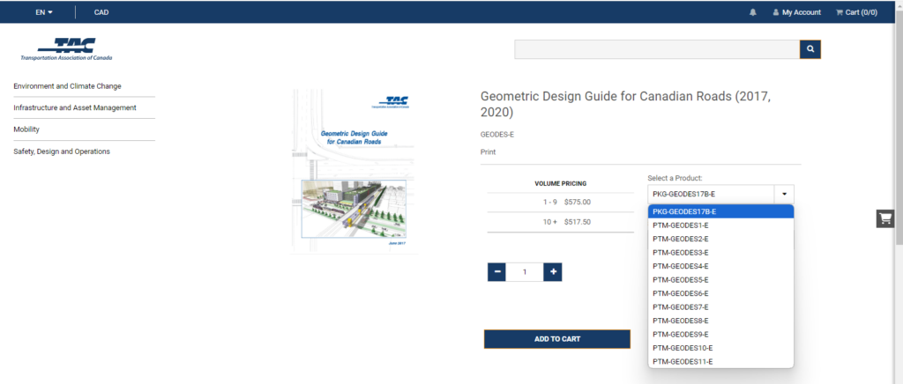This screenshot has height=384, width=903.
Task: Open Mobility category
Action: (x=26, y=129)
